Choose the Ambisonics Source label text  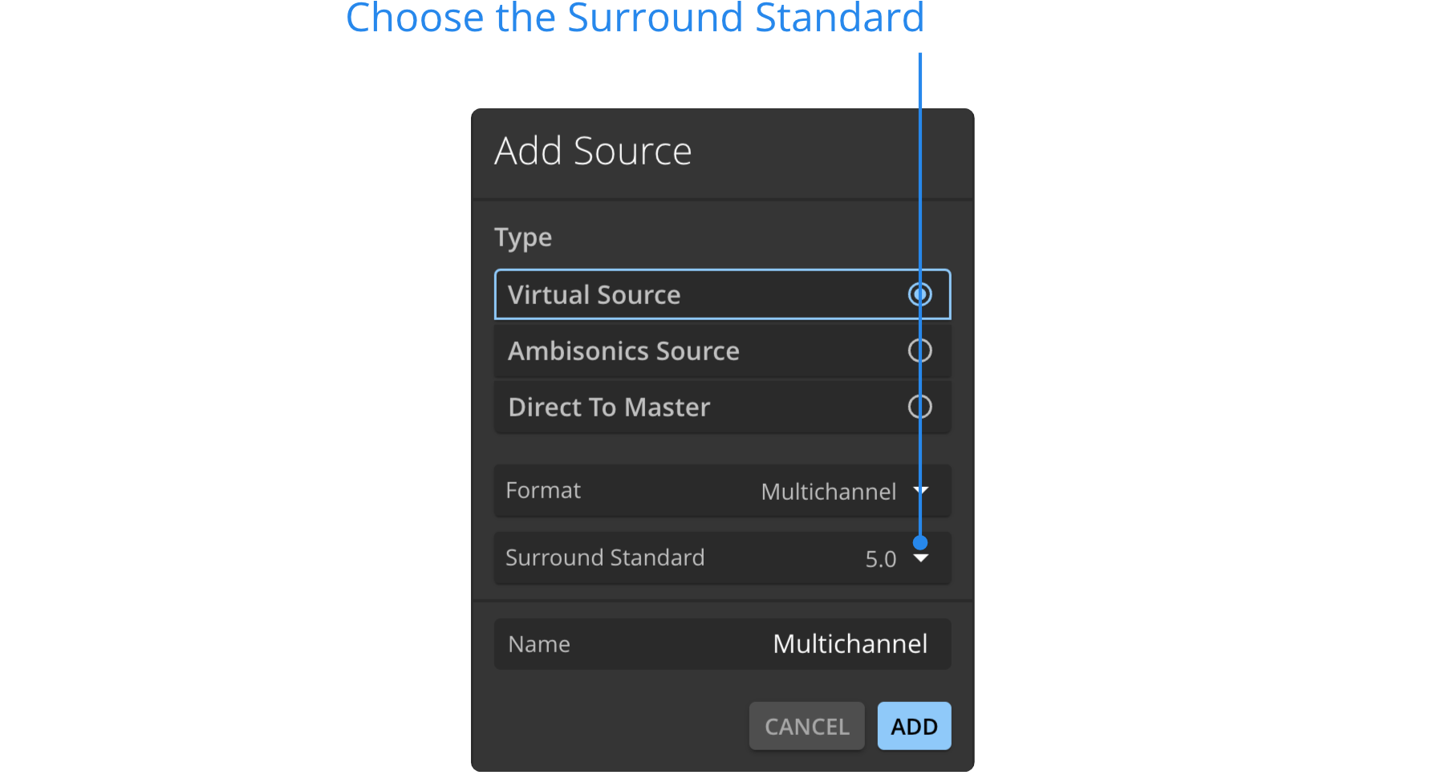tap(623, 351)
